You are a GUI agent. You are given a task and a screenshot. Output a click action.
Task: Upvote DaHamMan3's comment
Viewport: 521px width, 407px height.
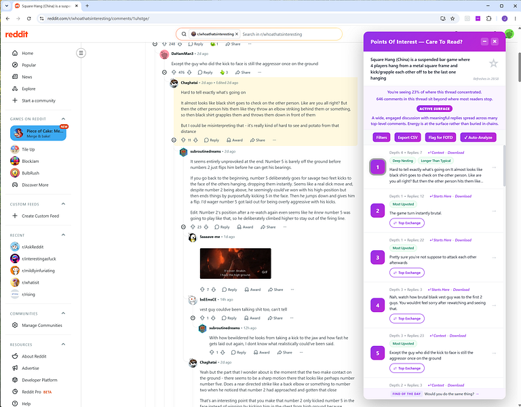click(174, 72)
